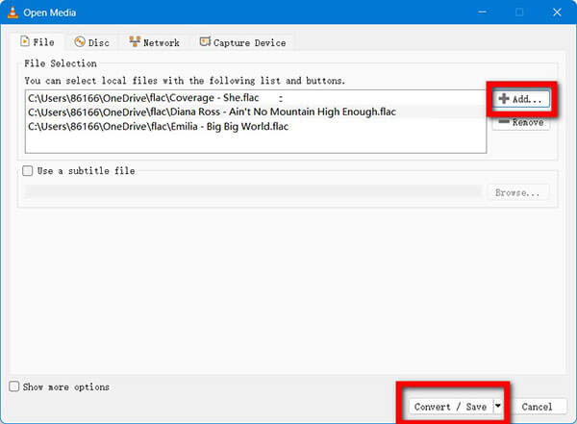Select the Coverage - She.flac file entry
577x424 pixels.
(x=256, y=98)
